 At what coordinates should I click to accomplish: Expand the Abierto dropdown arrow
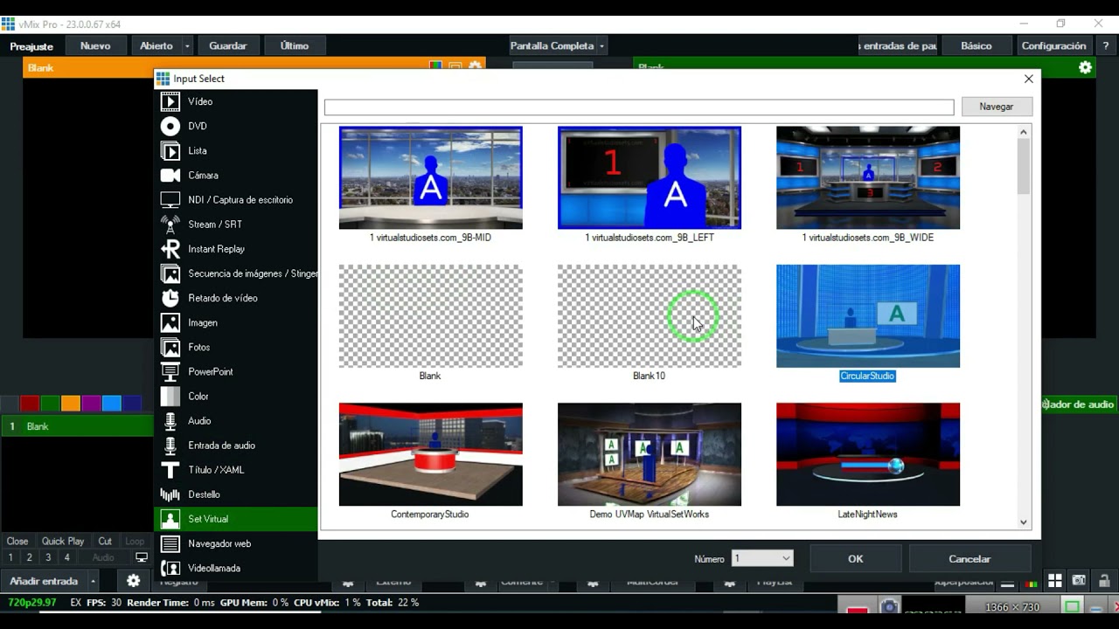click(187, 45)
